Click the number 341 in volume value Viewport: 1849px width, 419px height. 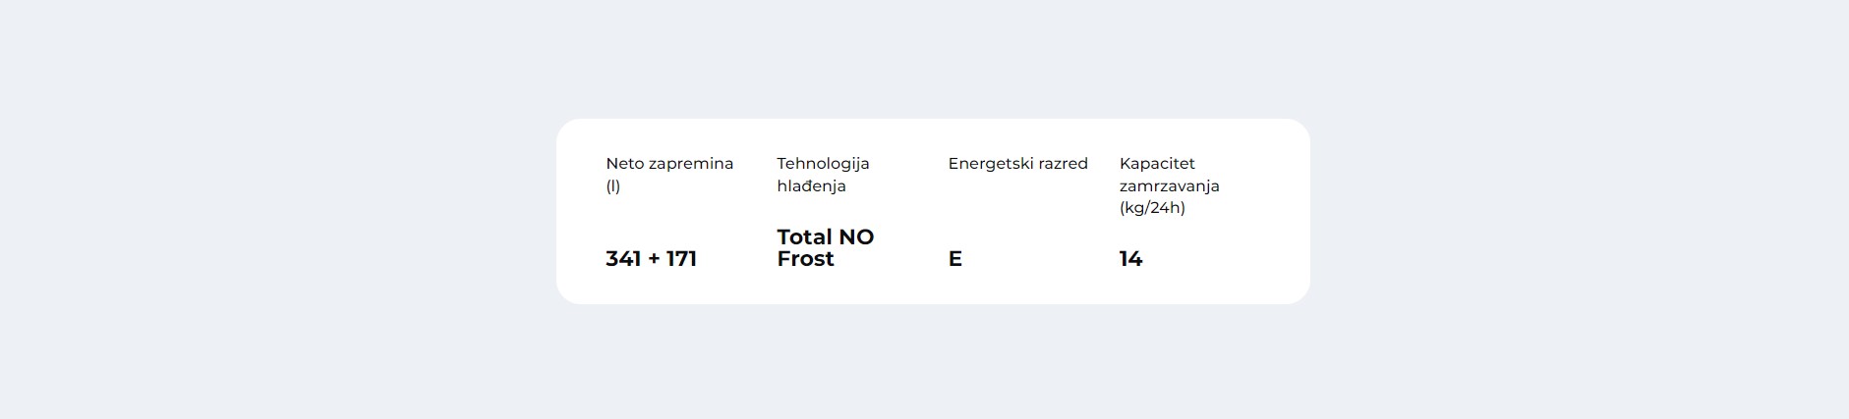[x=623, y=259]
